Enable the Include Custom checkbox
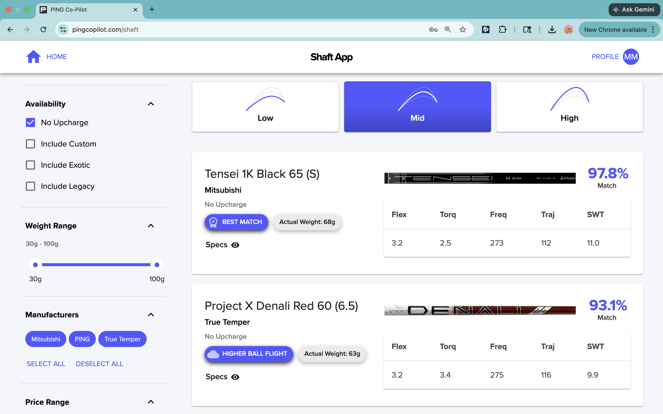This screenshot has width=663, height=414. coord(30,144)
